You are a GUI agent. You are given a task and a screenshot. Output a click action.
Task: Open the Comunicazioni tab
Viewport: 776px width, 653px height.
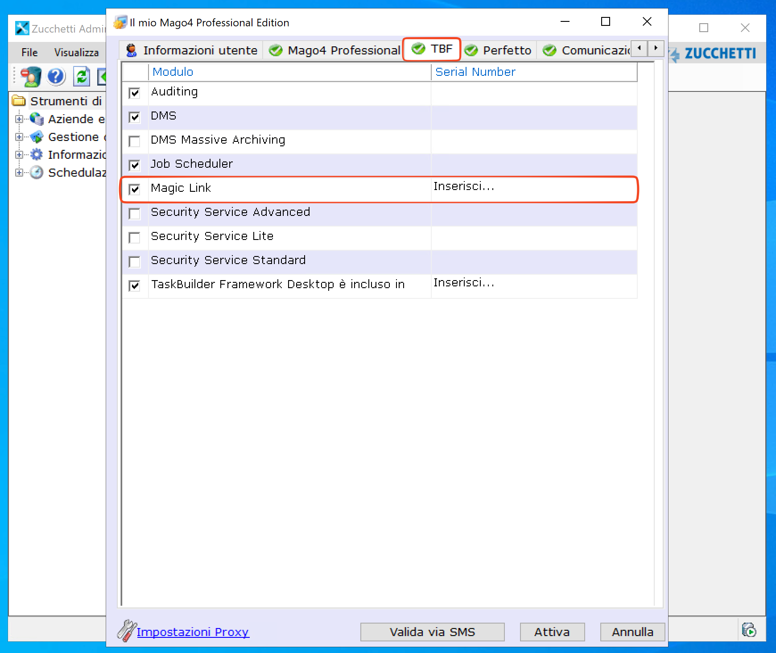585,50
